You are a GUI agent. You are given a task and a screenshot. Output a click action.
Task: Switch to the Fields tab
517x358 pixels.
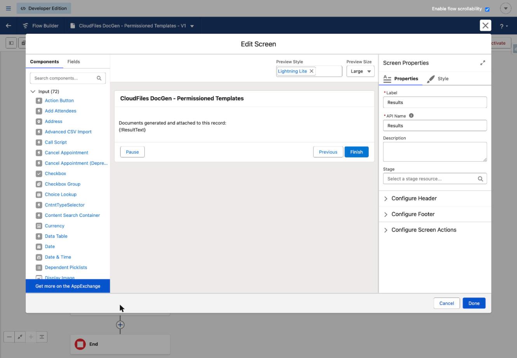74,62
